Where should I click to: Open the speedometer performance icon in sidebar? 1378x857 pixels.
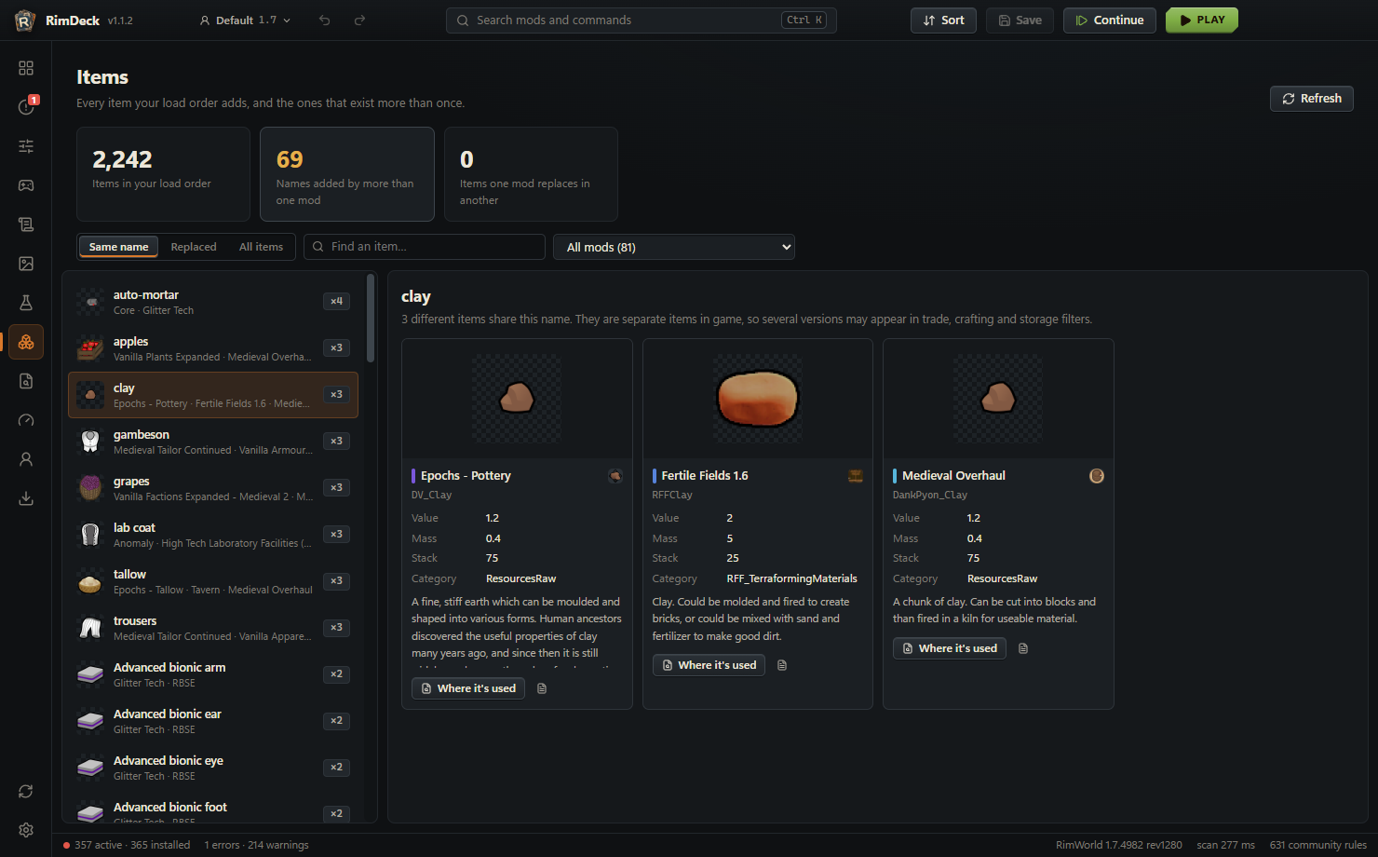point(26,420)
